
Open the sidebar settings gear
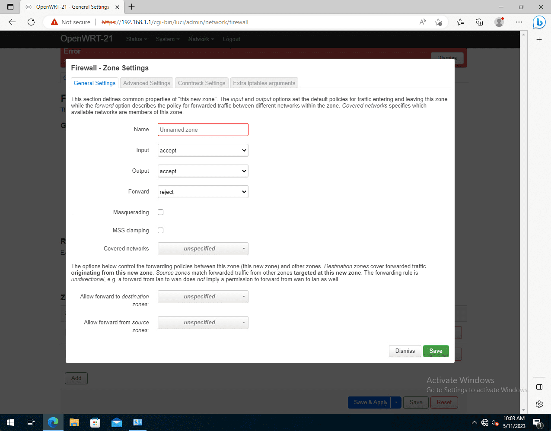[539, 404]
